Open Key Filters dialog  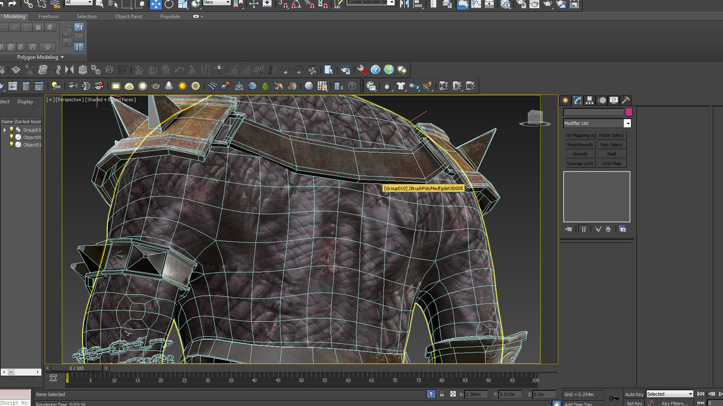point(675,403)
